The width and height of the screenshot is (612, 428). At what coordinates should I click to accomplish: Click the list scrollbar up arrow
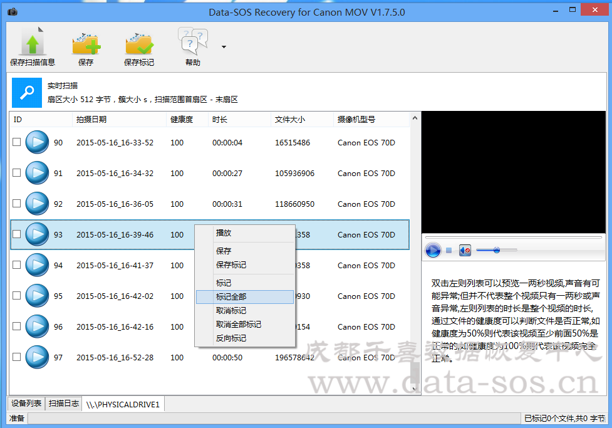415,118
